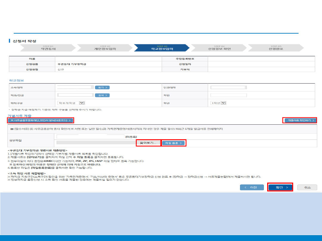Click the 학번 input field

[228, 95]
